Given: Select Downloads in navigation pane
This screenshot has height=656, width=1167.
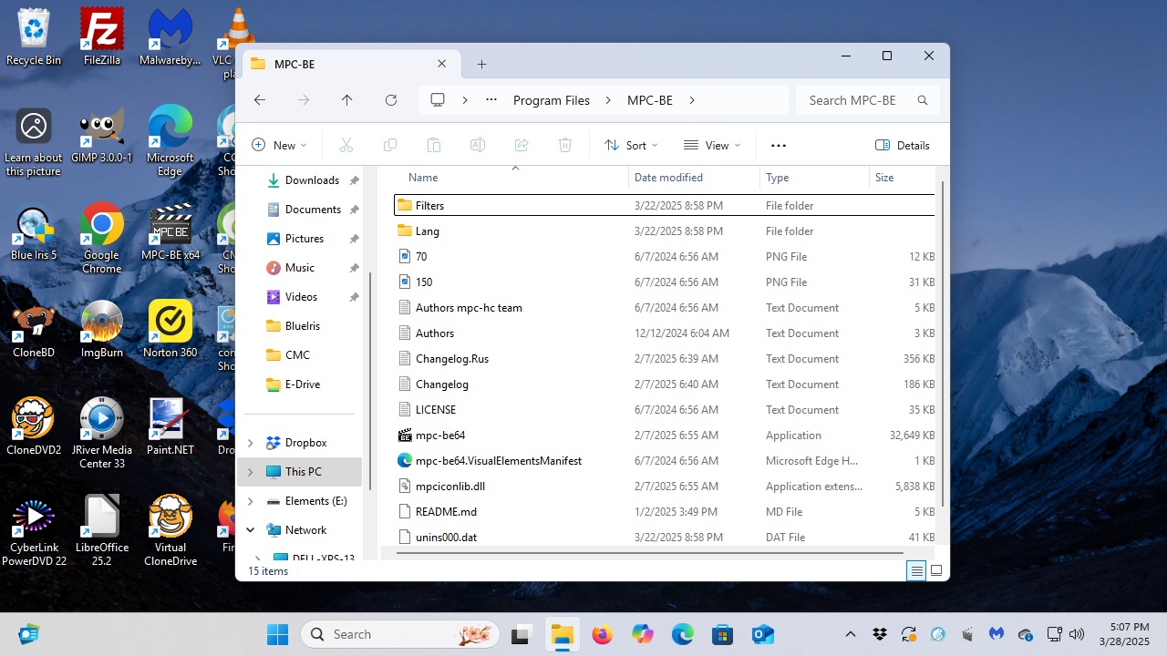Looking at the screenshot, I should (x=312, y=180).
